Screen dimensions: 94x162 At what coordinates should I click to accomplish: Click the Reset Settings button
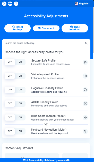coord(18,28)
